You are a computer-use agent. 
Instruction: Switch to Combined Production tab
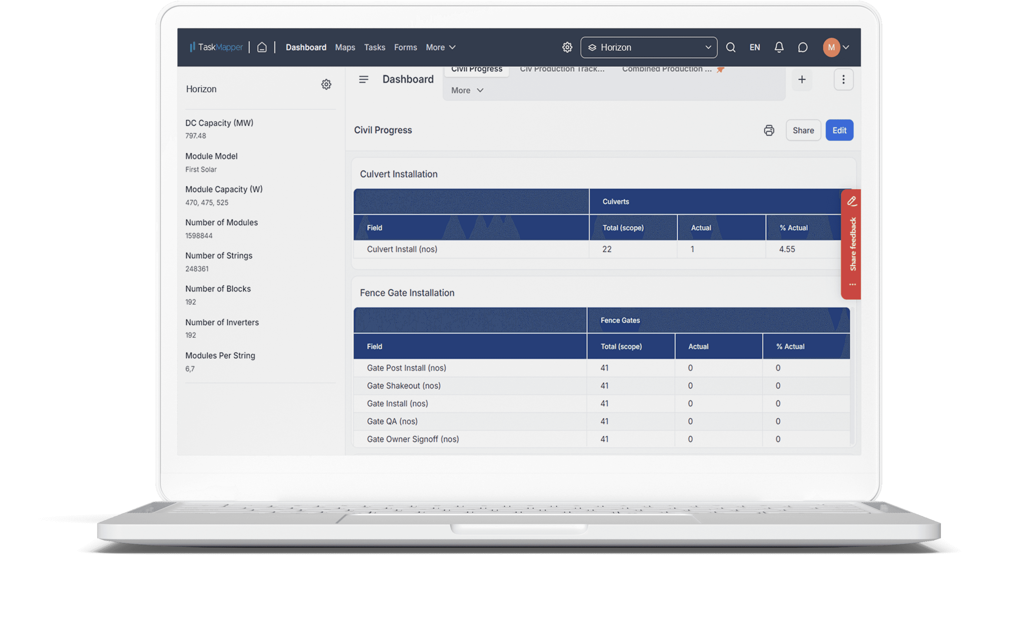(667, 69)
